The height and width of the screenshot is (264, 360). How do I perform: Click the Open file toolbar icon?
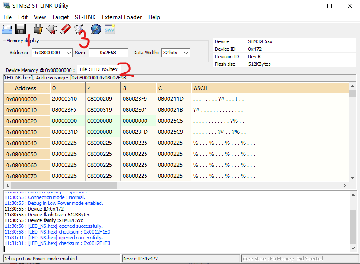7,30
